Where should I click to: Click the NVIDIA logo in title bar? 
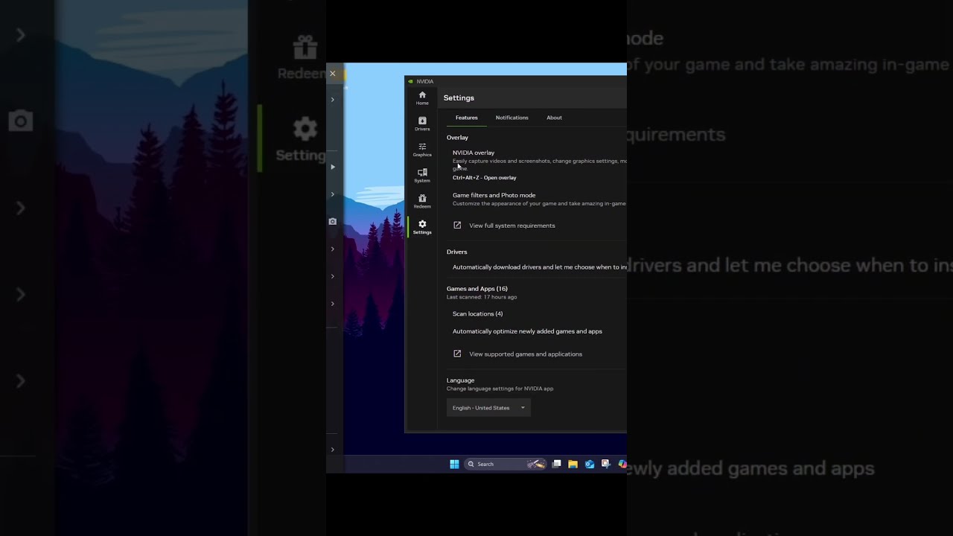[x=411, y=81]
